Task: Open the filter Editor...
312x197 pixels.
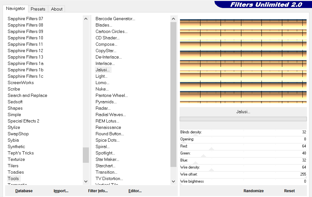Action: point(135,191)
